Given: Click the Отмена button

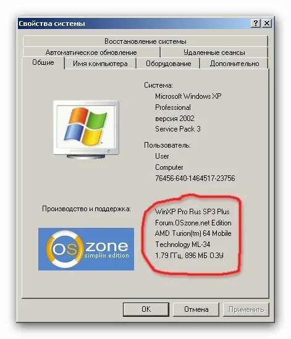Looking at the screenshot, I should (196, 309).
